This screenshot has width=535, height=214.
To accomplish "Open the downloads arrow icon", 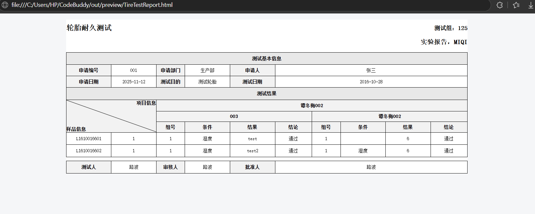I will tap(531, 5).
